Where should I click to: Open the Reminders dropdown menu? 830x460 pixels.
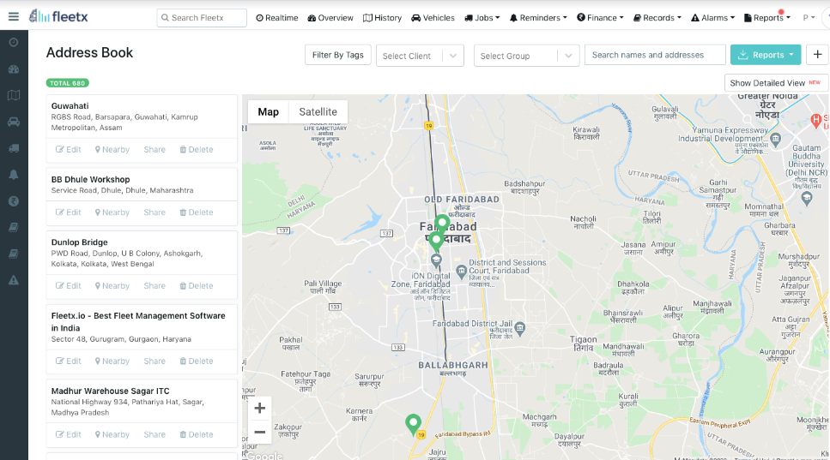538,17
